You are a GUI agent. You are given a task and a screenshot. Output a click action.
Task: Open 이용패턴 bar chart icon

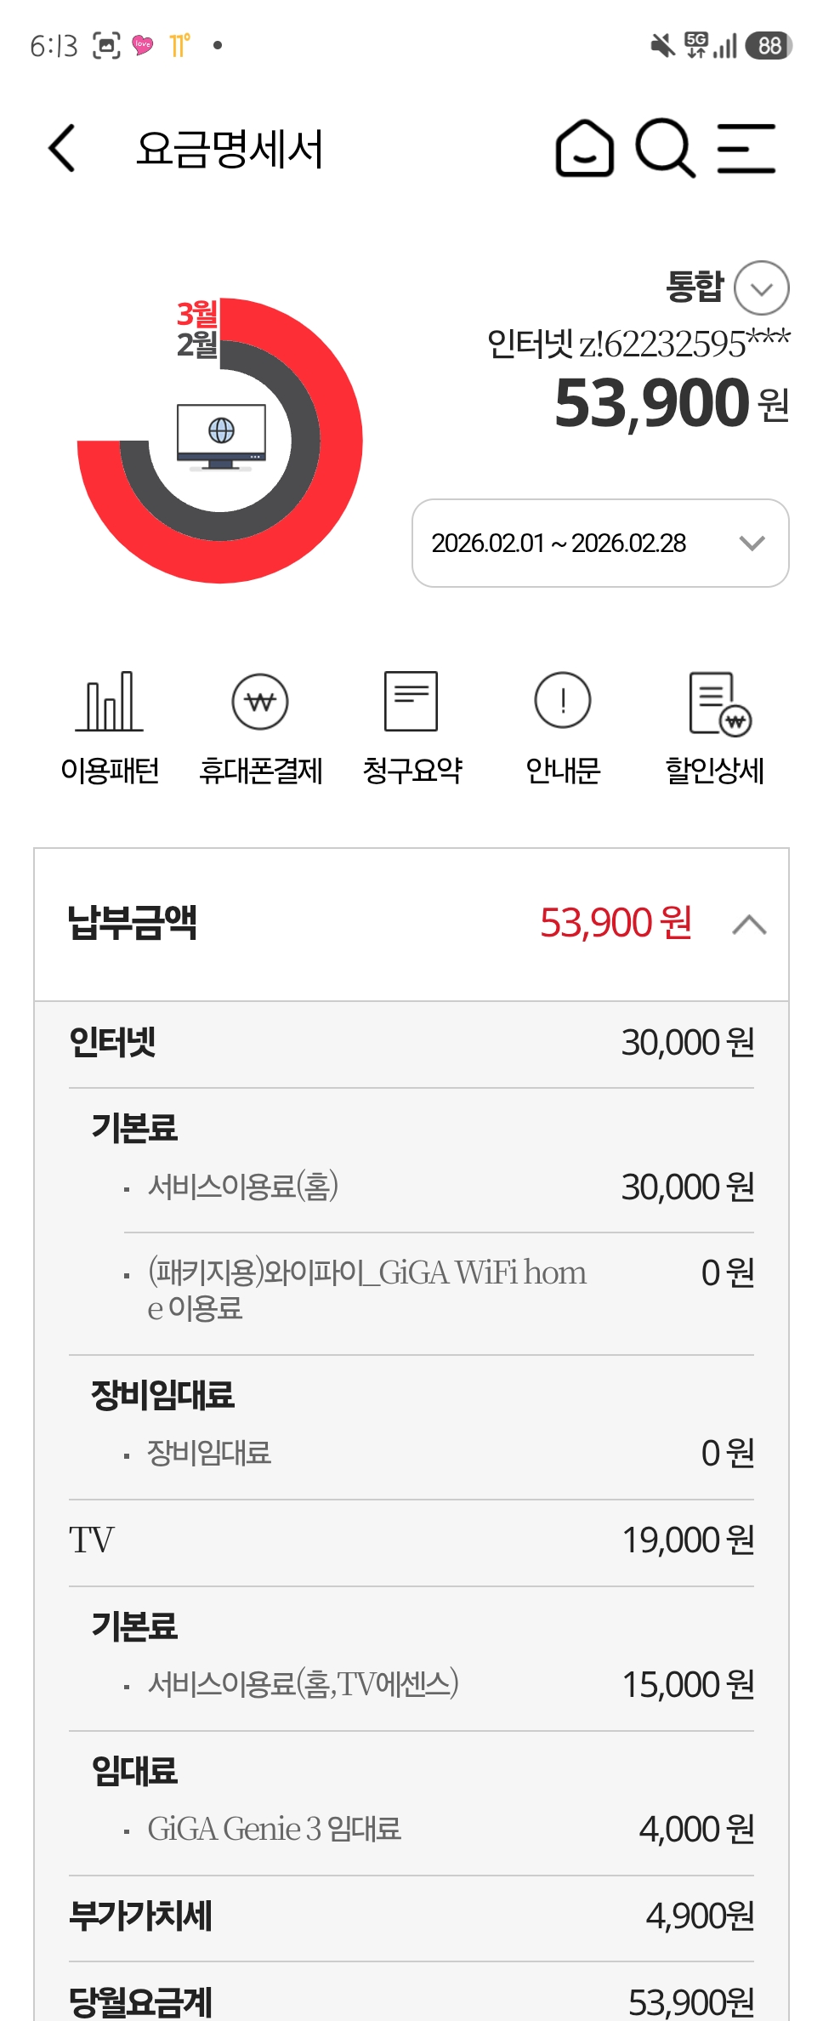click(x=110, y=702)
